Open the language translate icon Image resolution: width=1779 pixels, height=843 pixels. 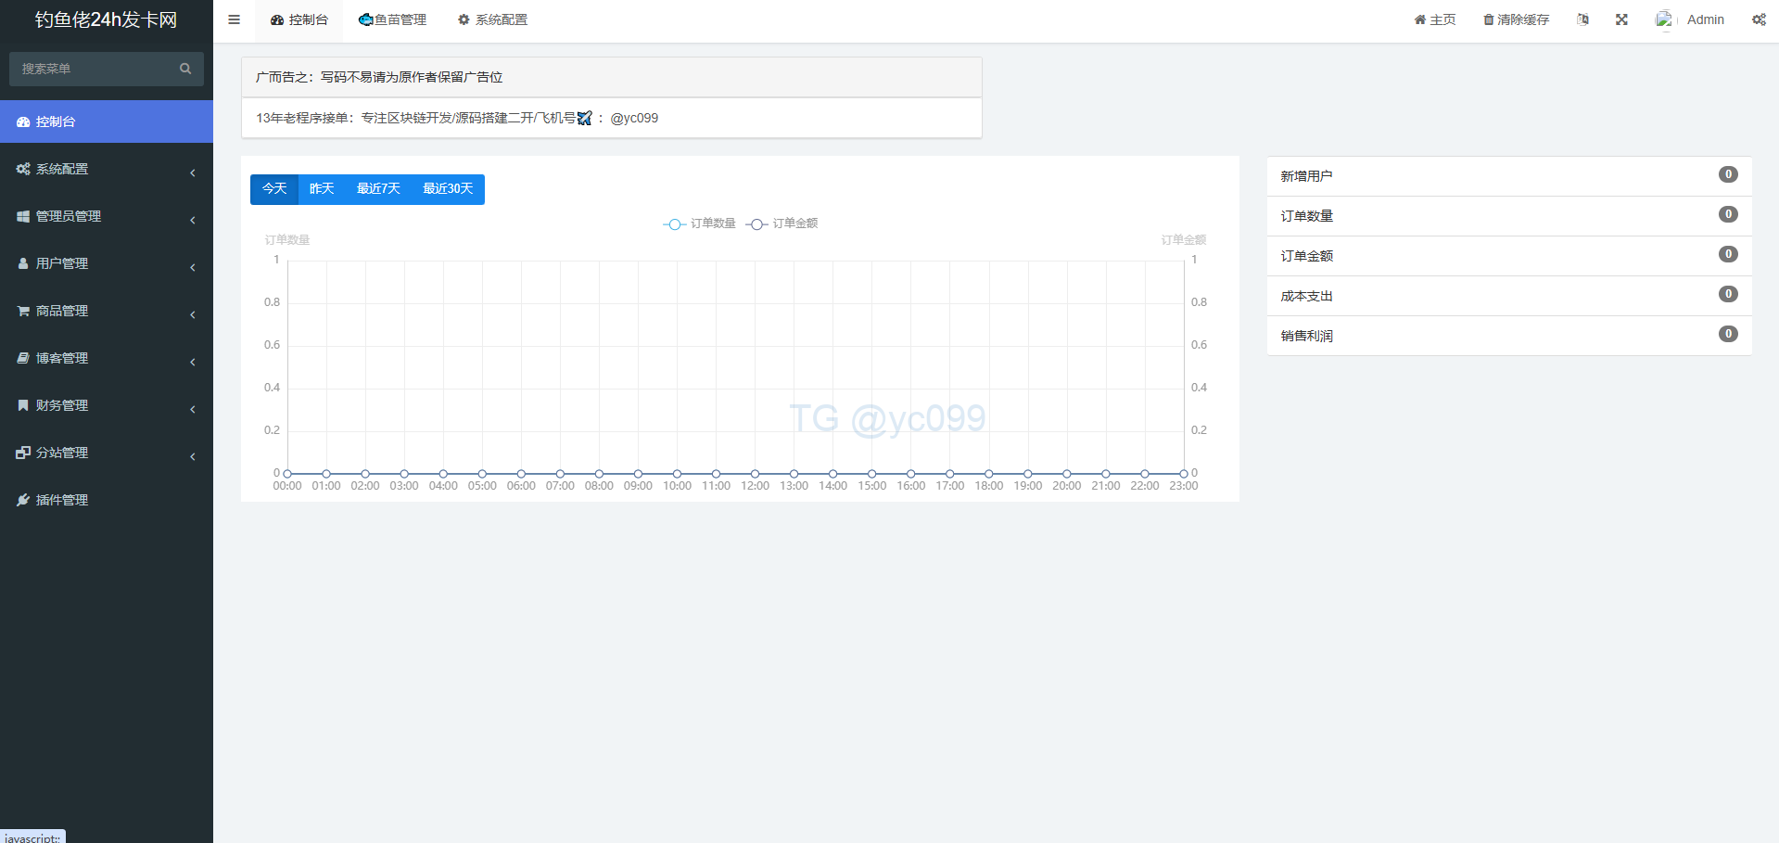tap(1582, 19)
